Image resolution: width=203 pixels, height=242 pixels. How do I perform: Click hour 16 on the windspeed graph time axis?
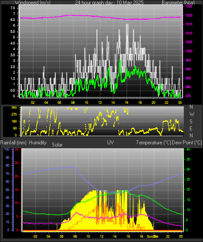126,102
